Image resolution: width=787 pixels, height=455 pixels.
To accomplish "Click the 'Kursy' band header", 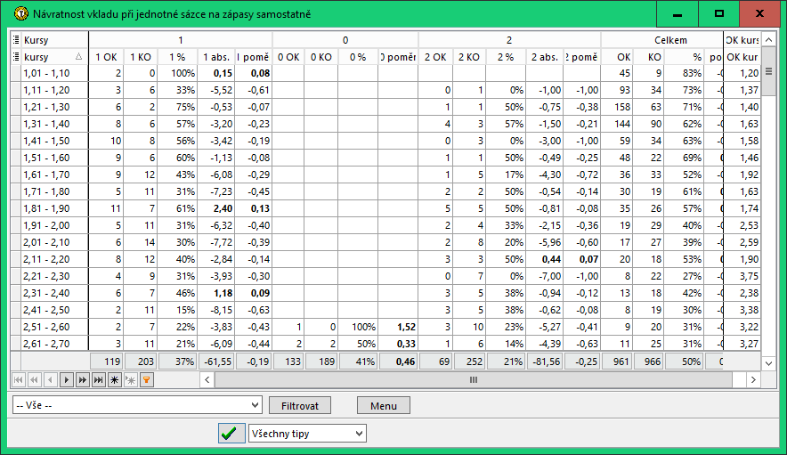I will pos(54,40).
